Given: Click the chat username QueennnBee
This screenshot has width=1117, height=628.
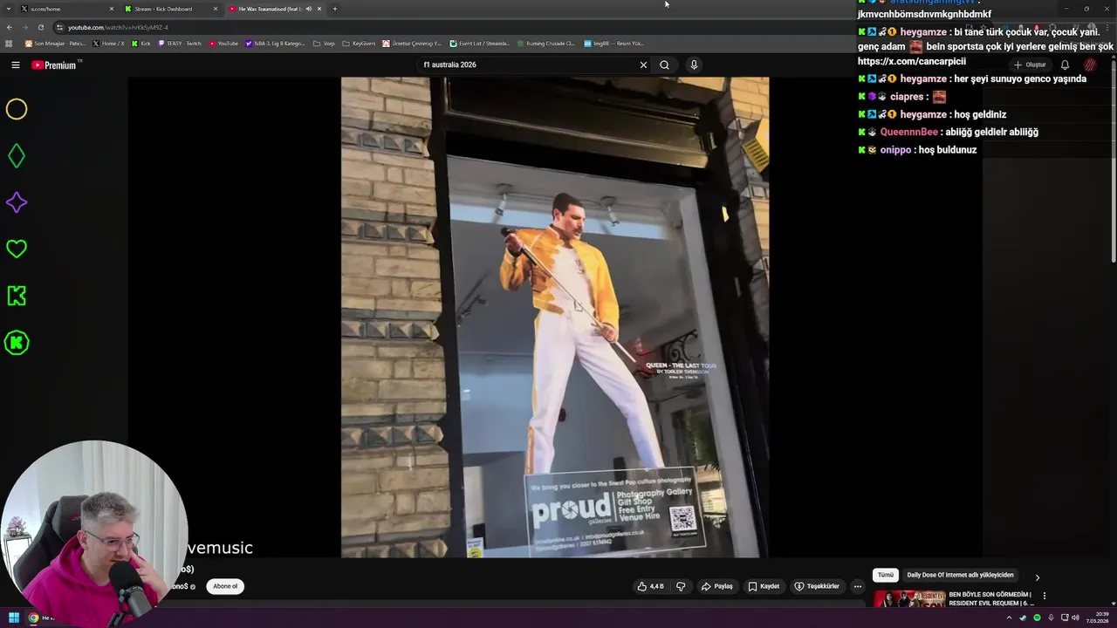Looking at the screenshot, I should pyautogui.click(x=908, y=132).
